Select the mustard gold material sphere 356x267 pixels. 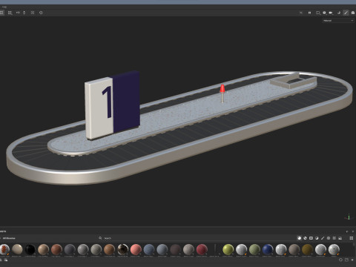(308, 249)
